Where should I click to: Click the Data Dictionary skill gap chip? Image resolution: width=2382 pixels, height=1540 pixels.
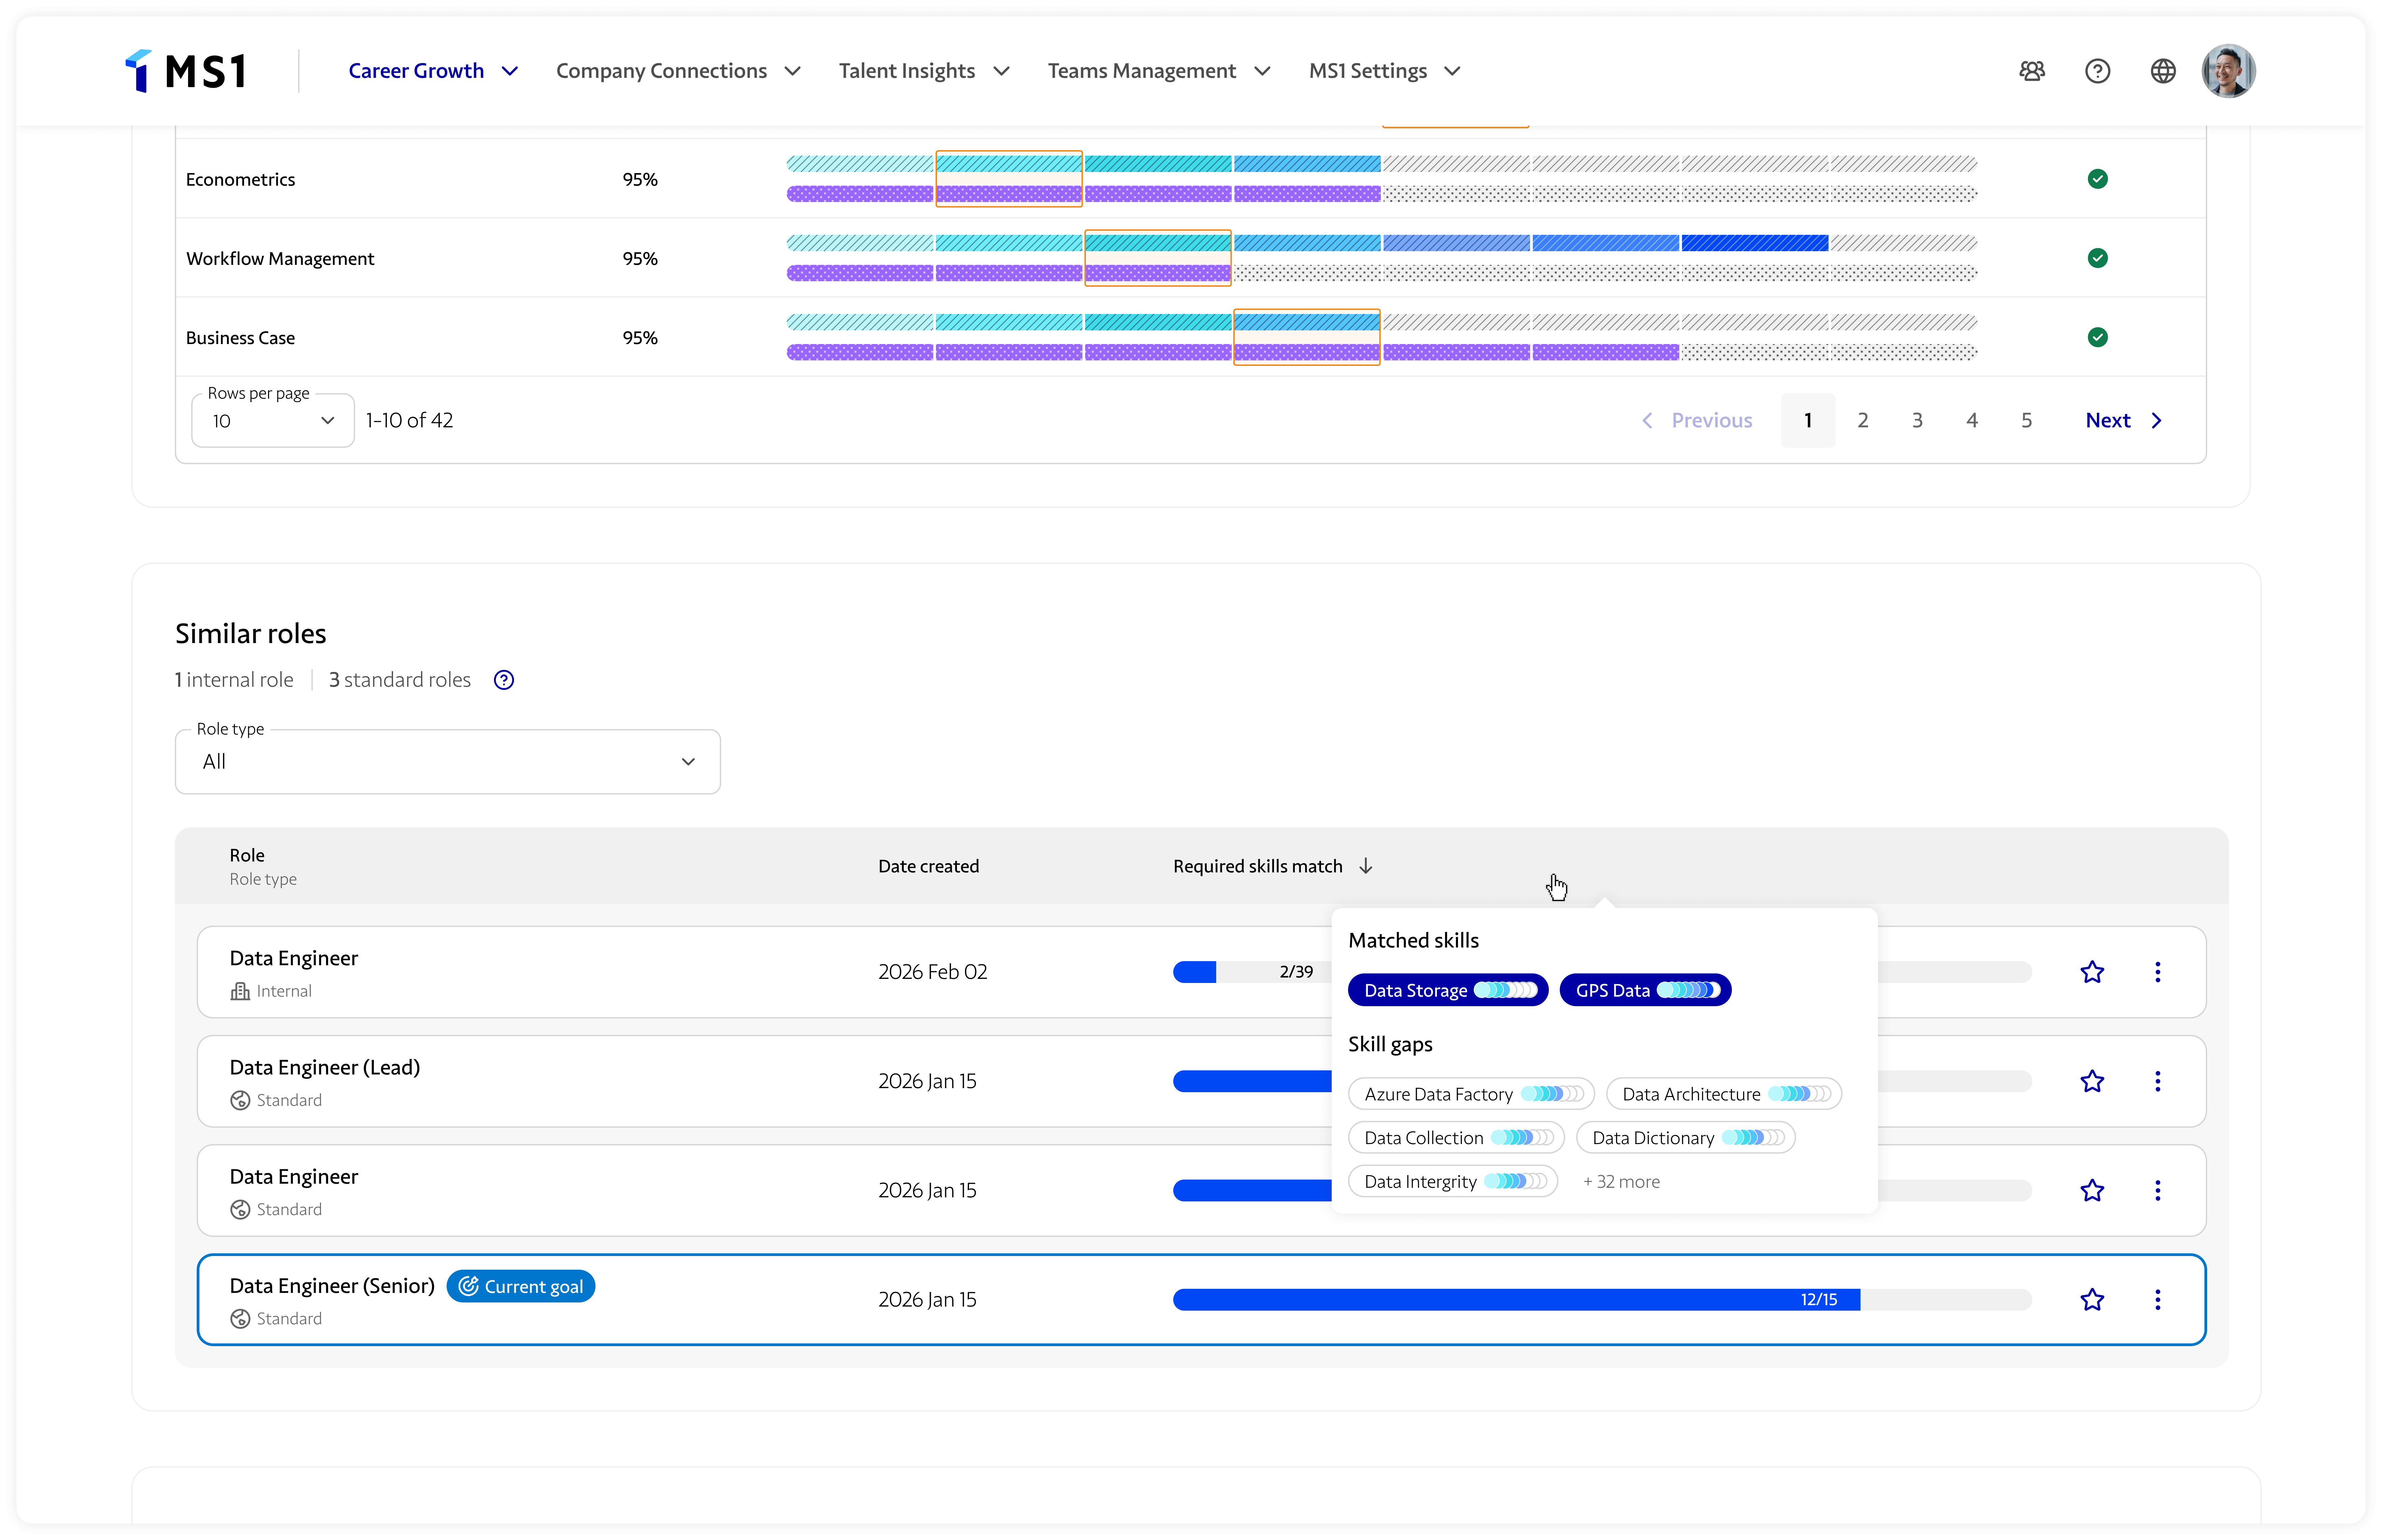click(x=1686, y=1138)
